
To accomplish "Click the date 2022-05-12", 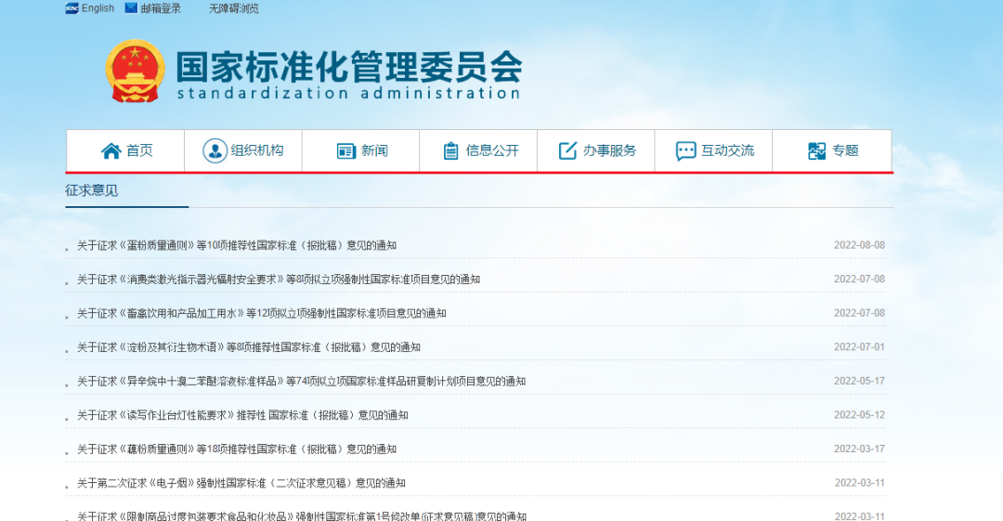I will pos(859,415).
